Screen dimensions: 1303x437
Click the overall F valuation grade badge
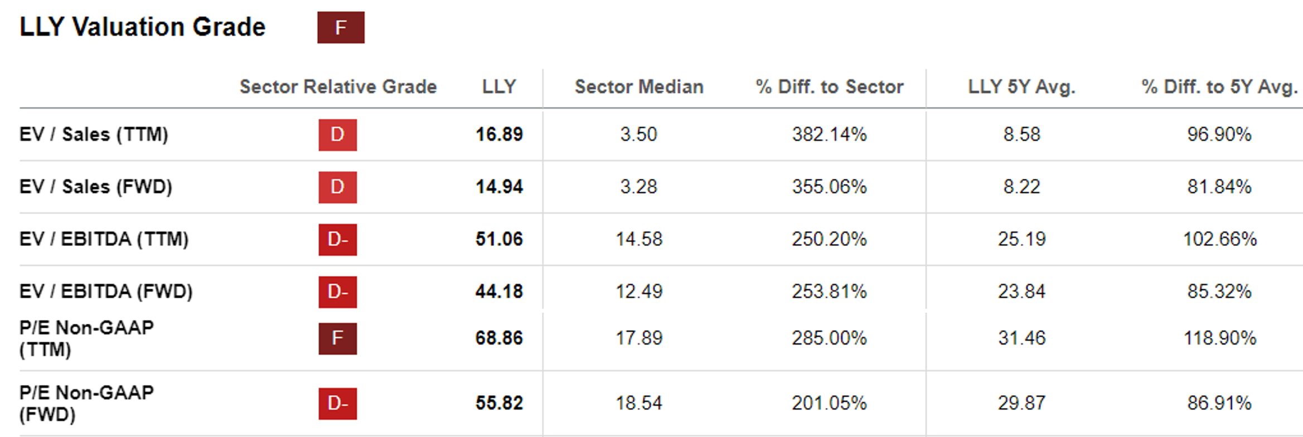click(x=341, y=27)
